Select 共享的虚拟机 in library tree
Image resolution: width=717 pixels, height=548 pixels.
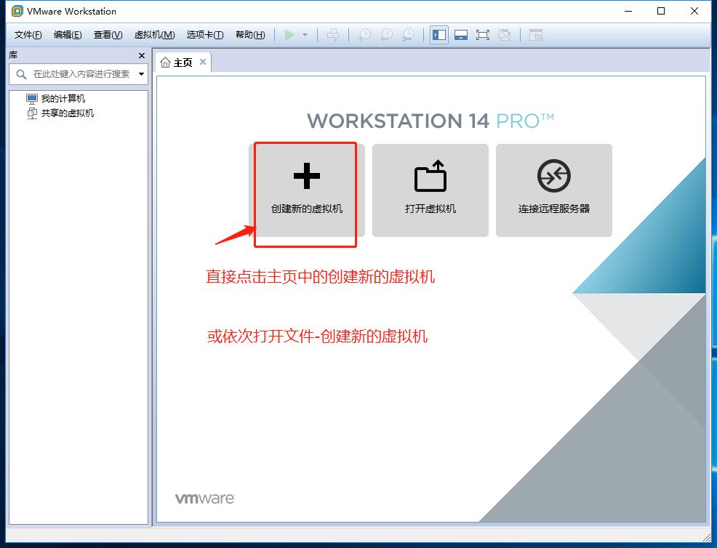[61, 113]
